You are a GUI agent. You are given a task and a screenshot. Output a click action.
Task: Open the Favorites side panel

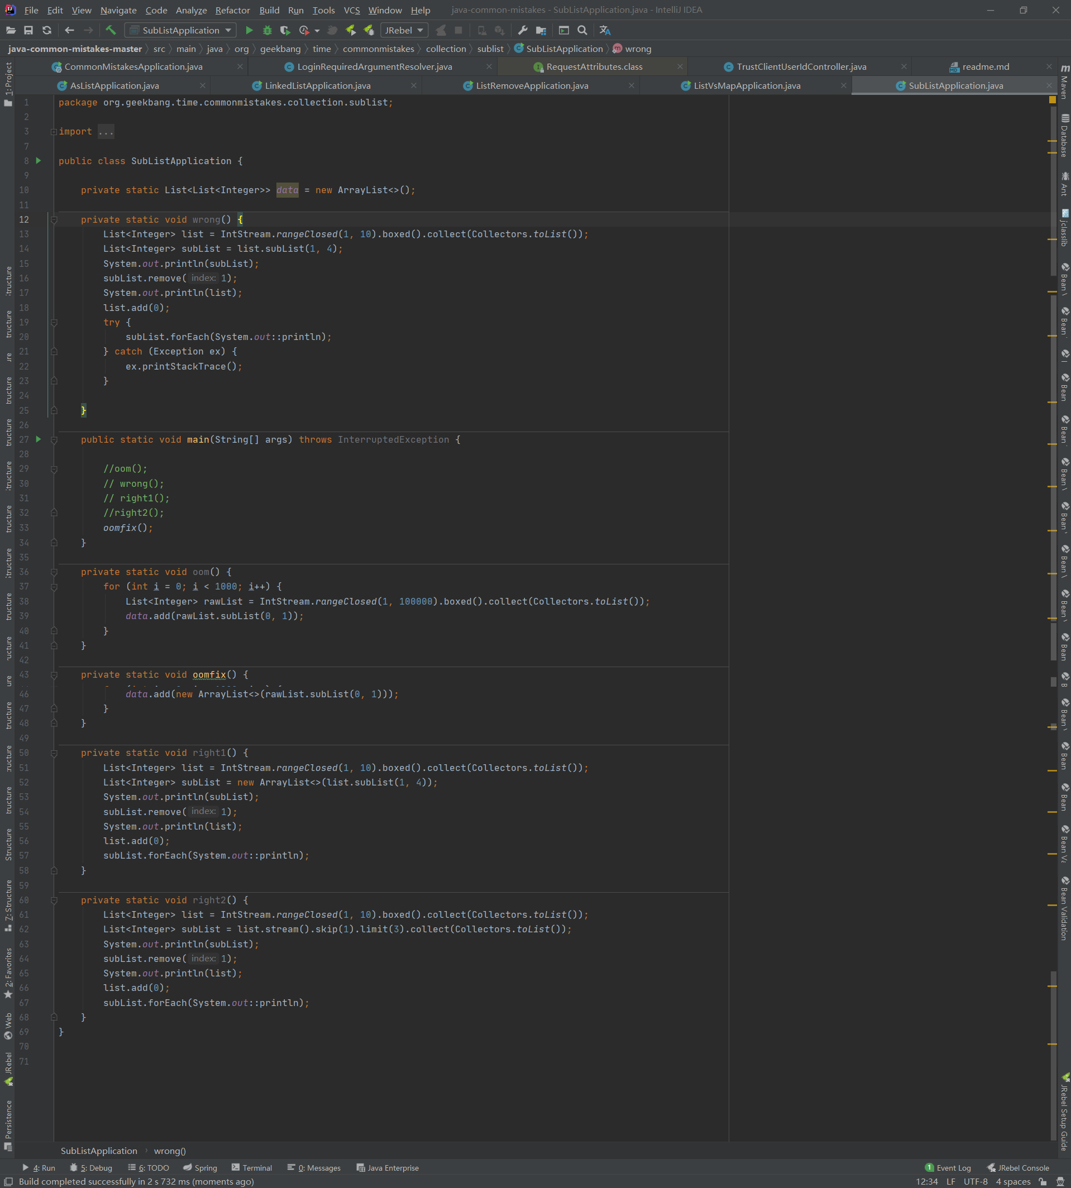8,973
